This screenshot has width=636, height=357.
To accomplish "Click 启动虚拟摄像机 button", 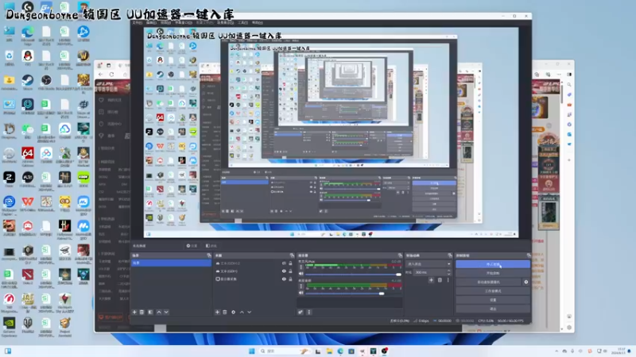I will [489, 282].
